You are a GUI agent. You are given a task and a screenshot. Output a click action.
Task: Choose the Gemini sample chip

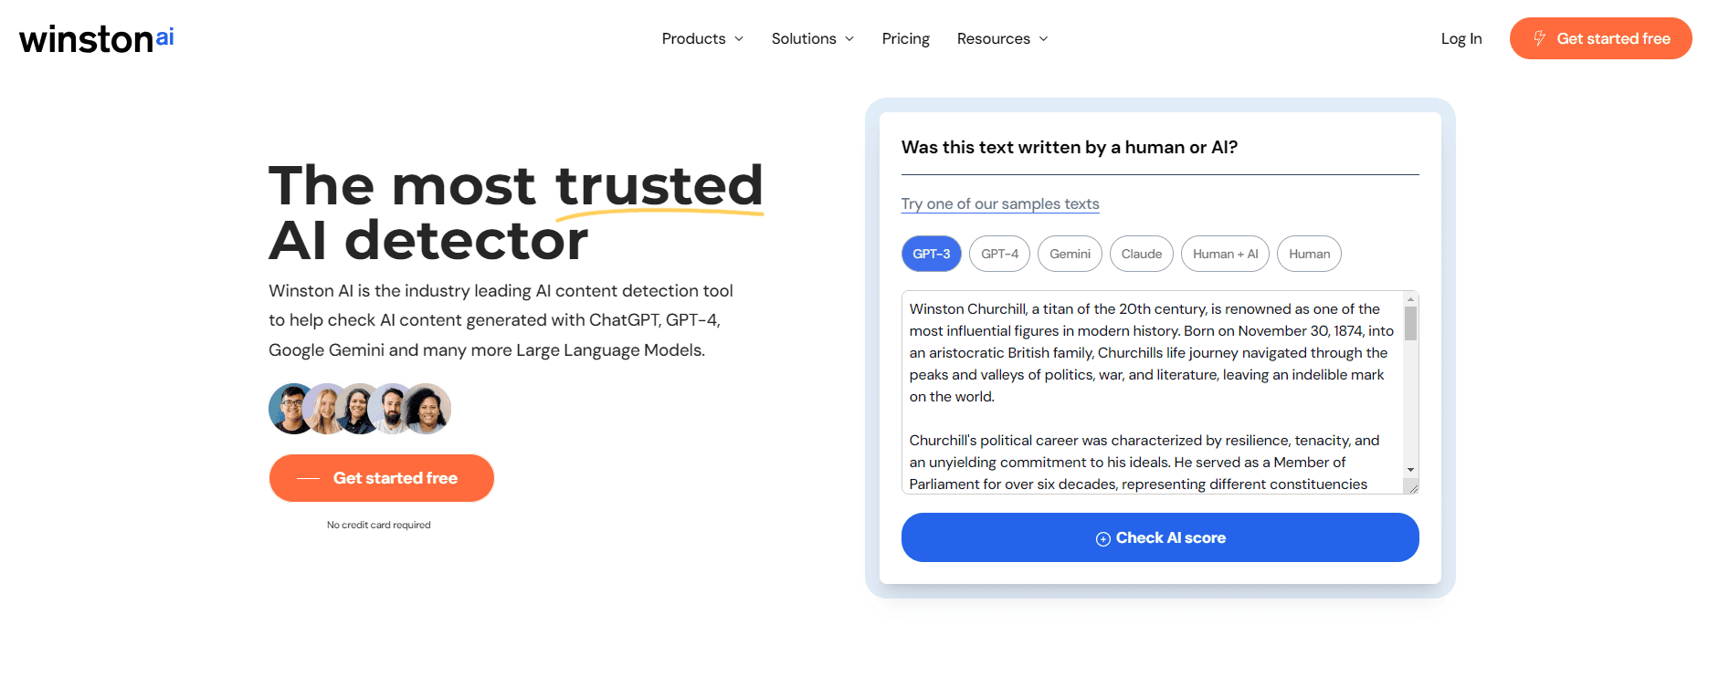pyautogui.click(x=1070, y=254)
